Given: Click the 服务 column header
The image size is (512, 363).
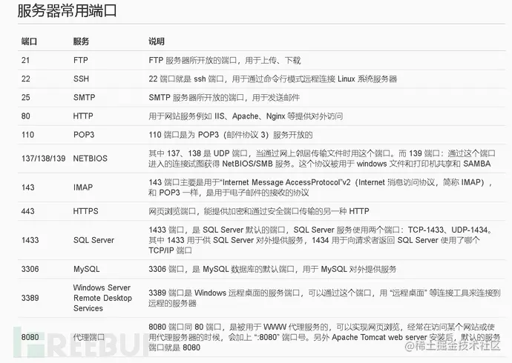Looking at the screenshot, I should 81,41.
